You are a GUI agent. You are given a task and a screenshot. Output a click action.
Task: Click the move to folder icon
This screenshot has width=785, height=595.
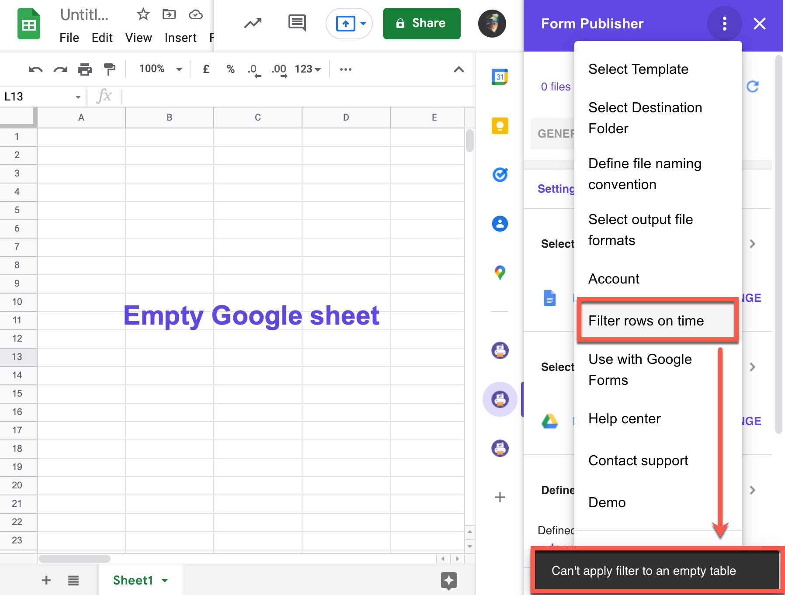[169, 14]
